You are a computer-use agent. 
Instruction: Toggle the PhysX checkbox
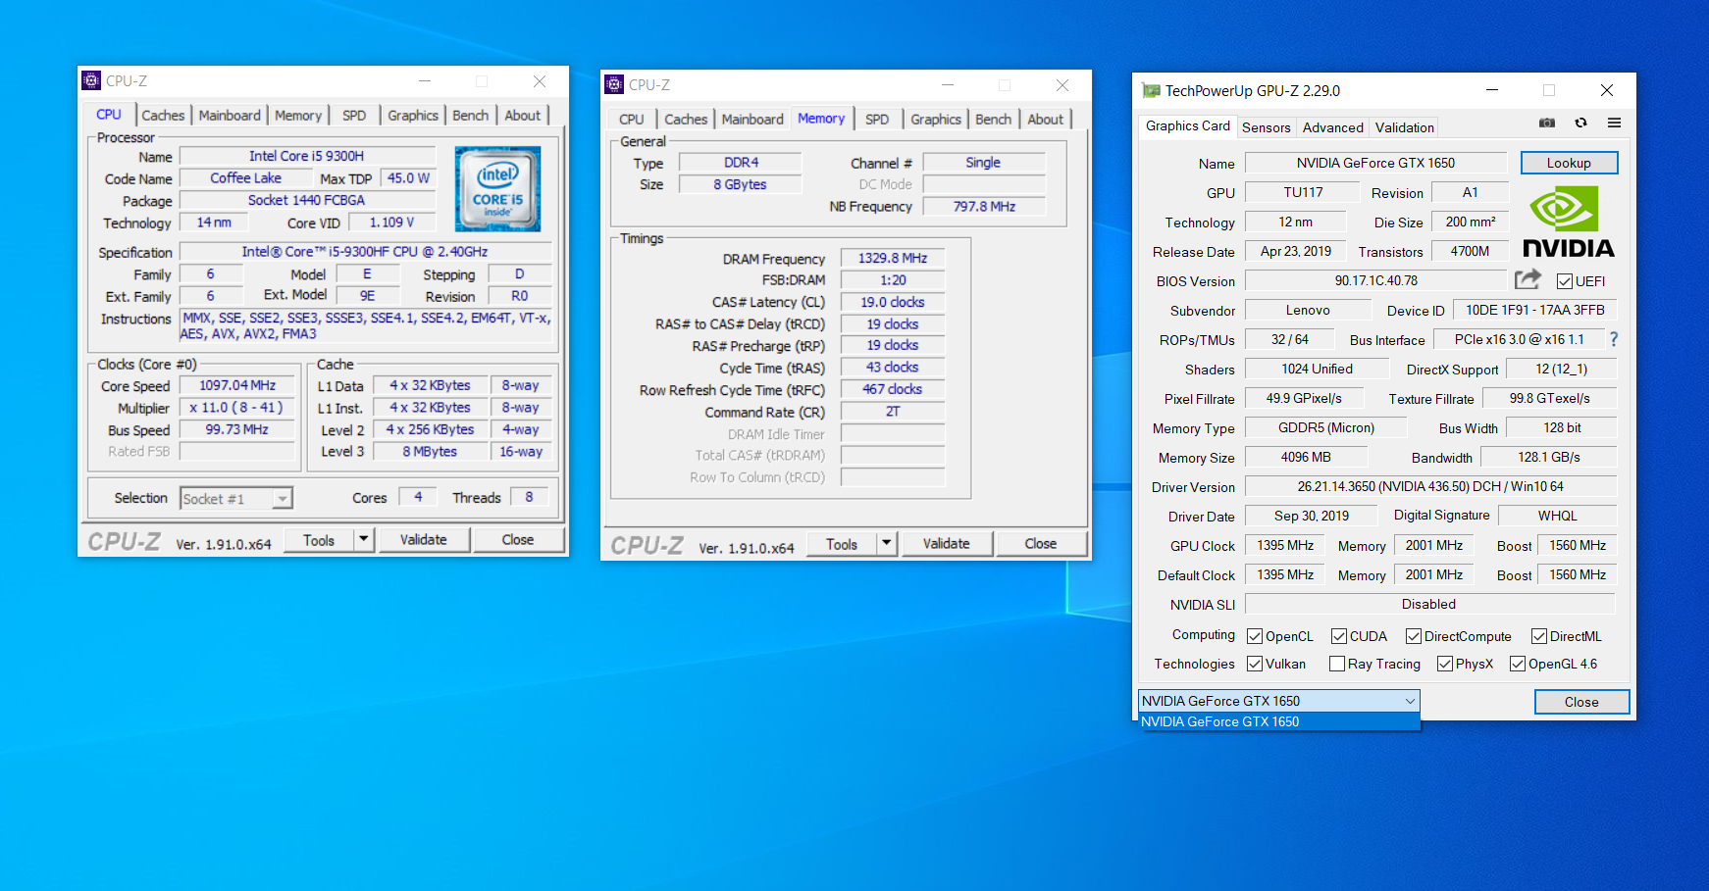pyautogui.click(x=1445, y=664)
